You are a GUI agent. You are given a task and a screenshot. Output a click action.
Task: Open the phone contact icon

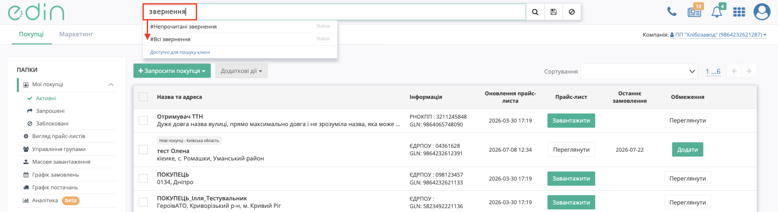pos(671,12)
